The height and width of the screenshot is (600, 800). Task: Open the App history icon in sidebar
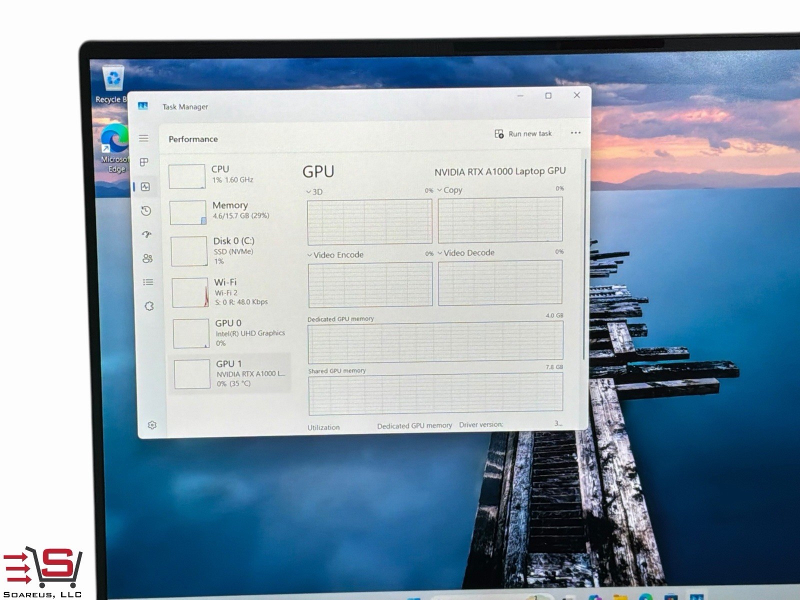[146, 210]
